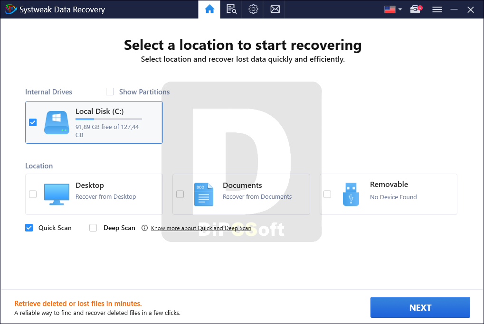Click the Local Disk usage bar
This screenshot has height=324, width=484.
click(109, 119)
